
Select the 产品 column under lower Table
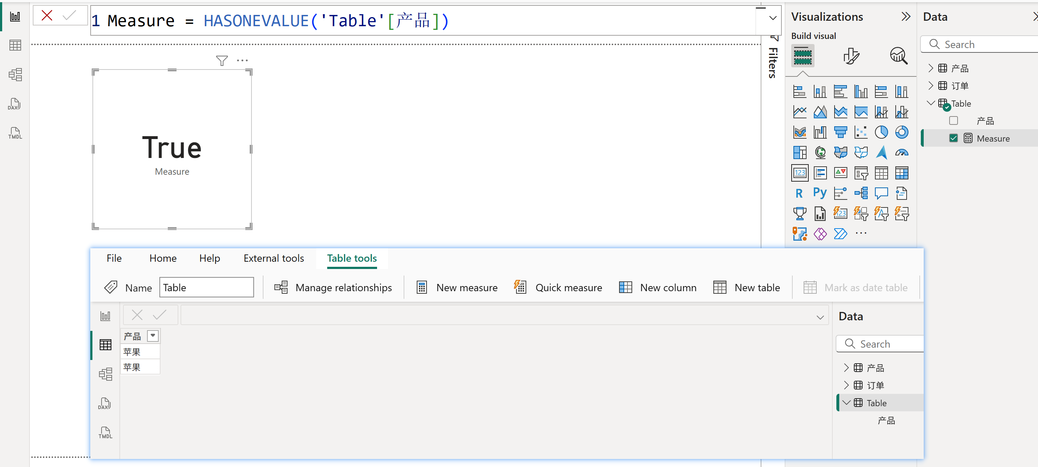[887, 420]
